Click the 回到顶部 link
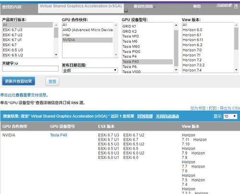Image resolution: width=240 pixels, height=194 pixels. coord(145,116)
